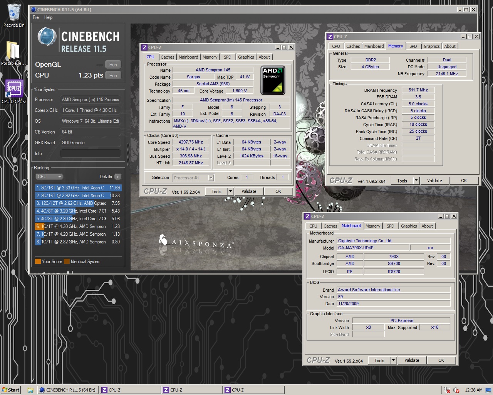Select ranking row 6 AMD Sempron 1.23
493x395 pixels.
tap(78, 226)
